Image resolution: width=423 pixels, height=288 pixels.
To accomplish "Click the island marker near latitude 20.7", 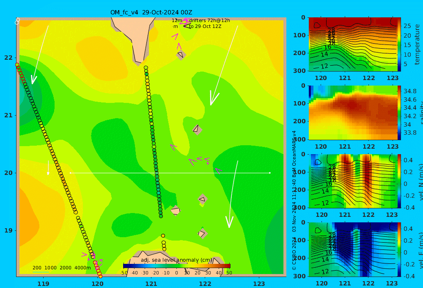I will pyautogui.click(x=197, y=130).
